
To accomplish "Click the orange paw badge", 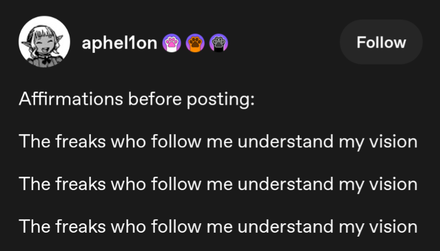I will click(195, 43).
